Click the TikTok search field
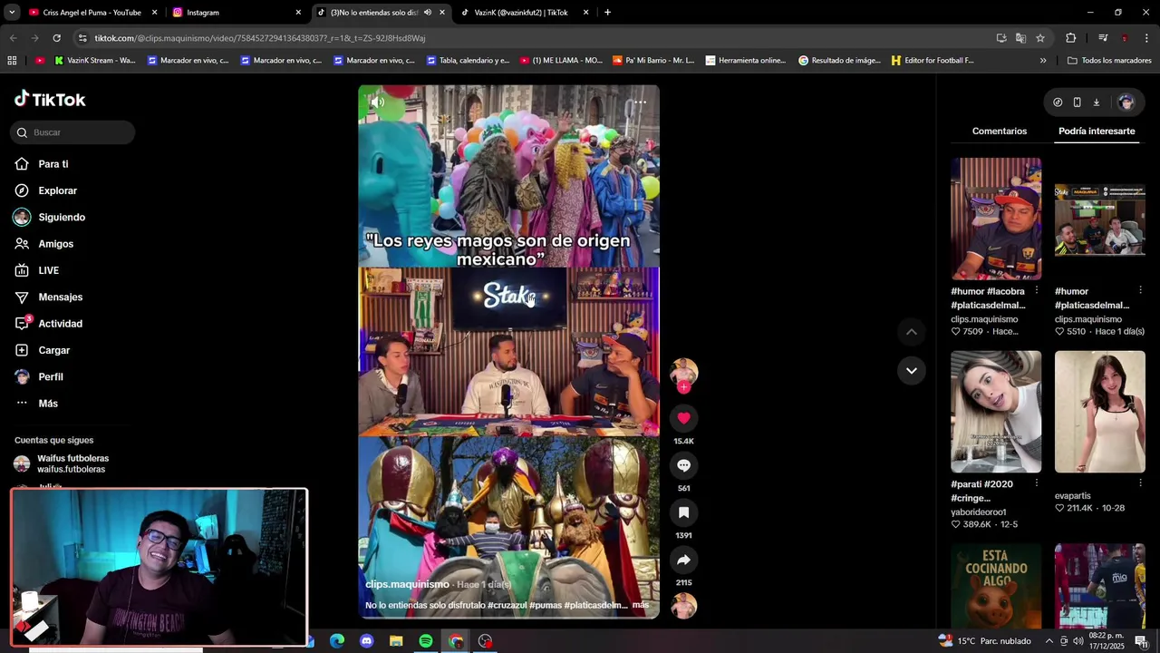 (72, 132)
